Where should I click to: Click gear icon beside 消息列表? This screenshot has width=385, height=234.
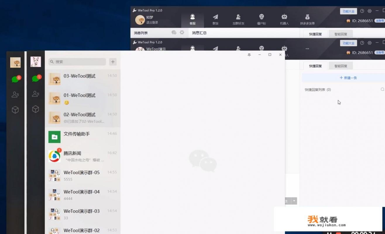[182, 32]
